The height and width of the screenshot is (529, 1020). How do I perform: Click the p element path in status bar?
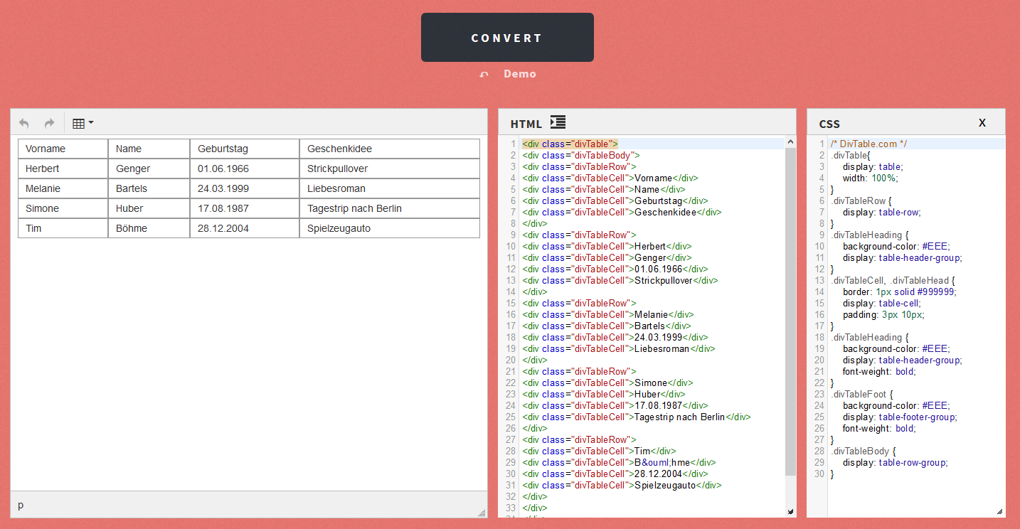pos(21,505)
